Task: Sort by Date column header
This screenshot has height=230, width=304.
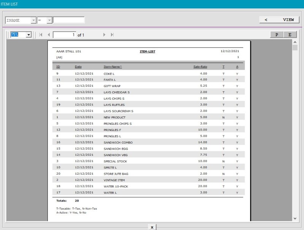Action: pos(78,67)
